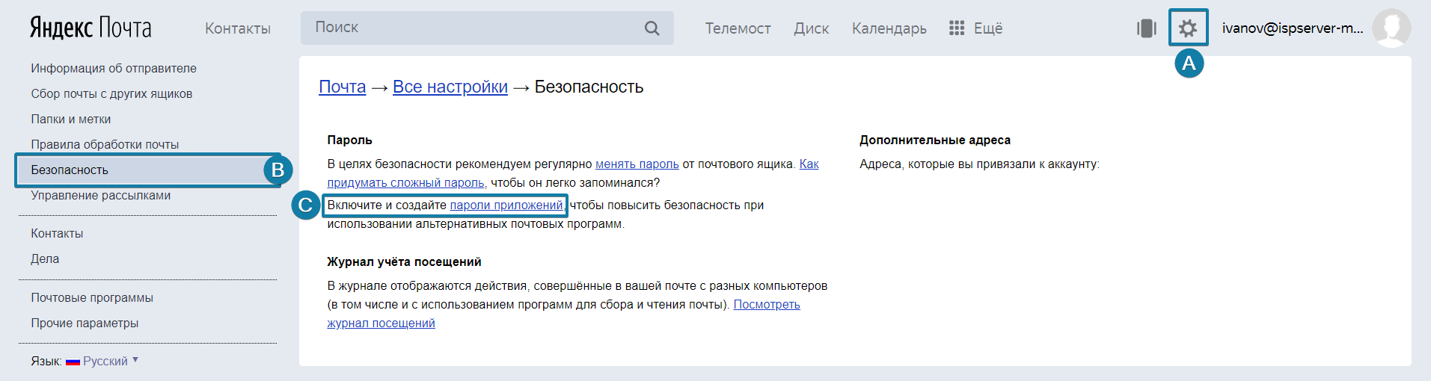Expand the Русский language dropdown
Viewport: 1431px width, 381px height.
click(x=106, y=361)
